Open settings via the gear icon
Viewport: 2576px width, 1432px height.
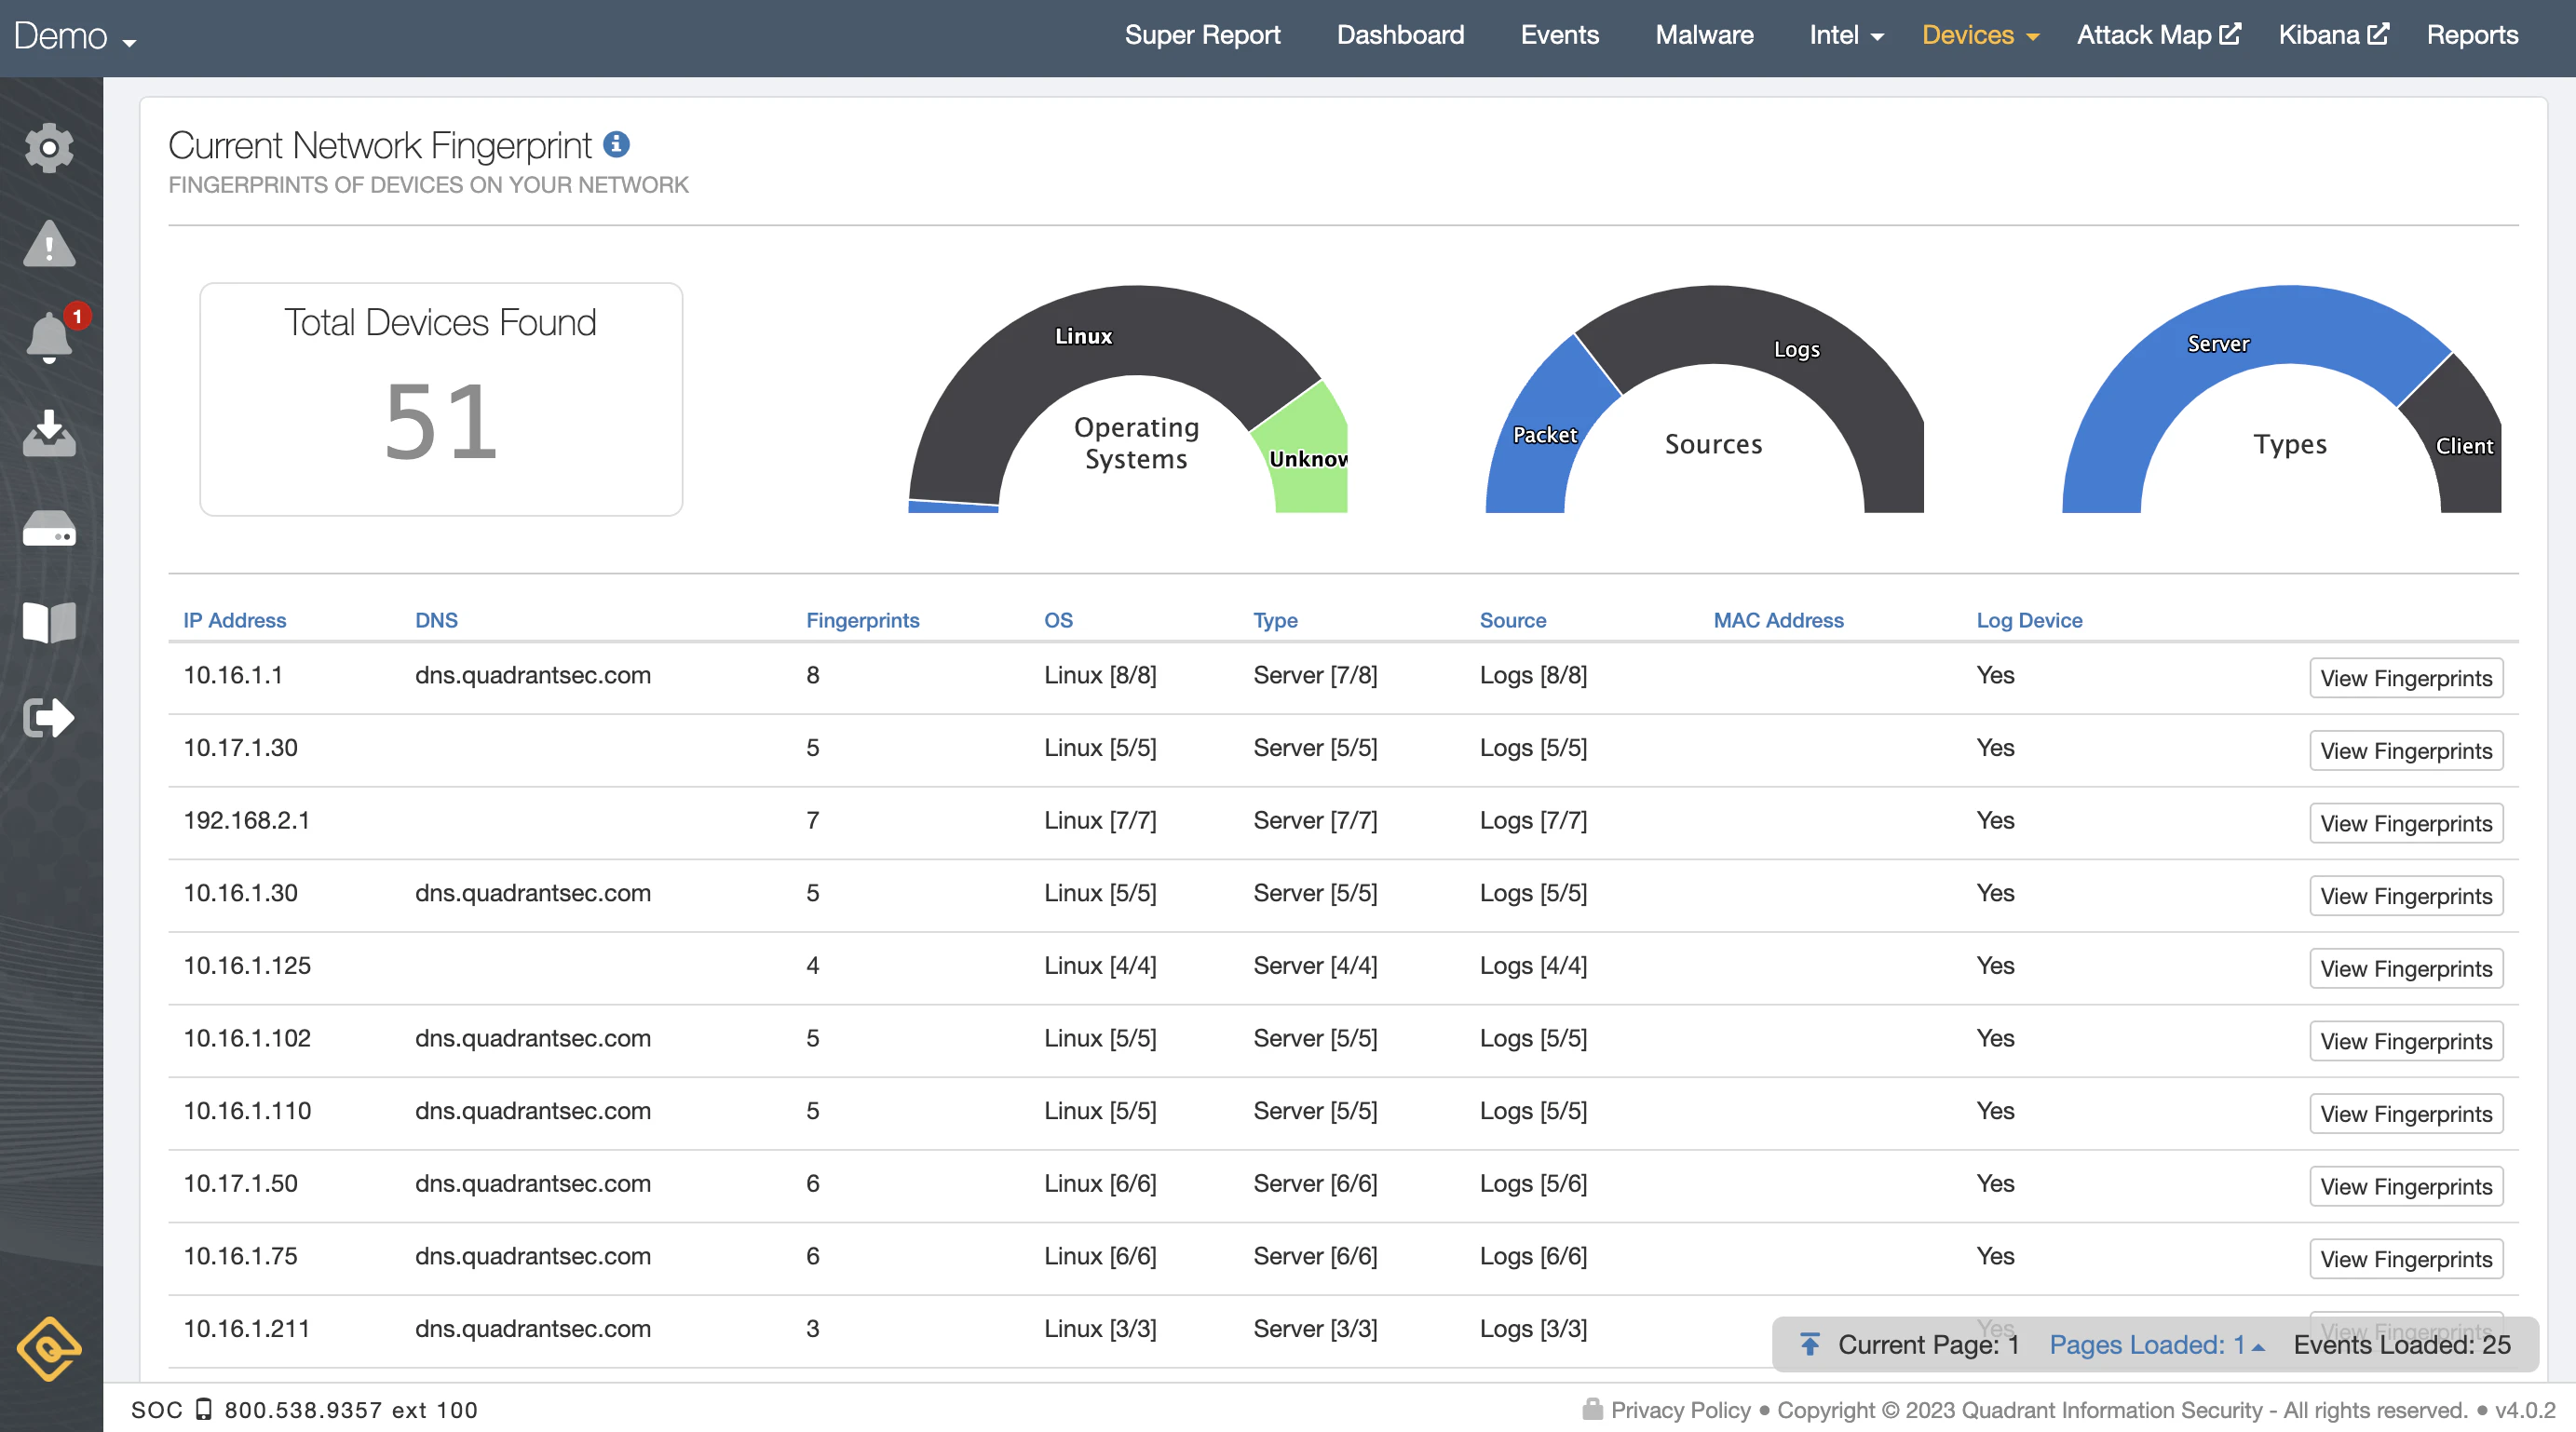pos(50,147)
